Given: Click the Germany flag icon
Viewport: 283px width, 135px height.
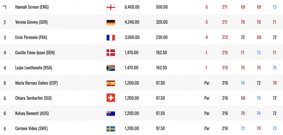Looking at the screenshot, I should (x=111, y=22).
